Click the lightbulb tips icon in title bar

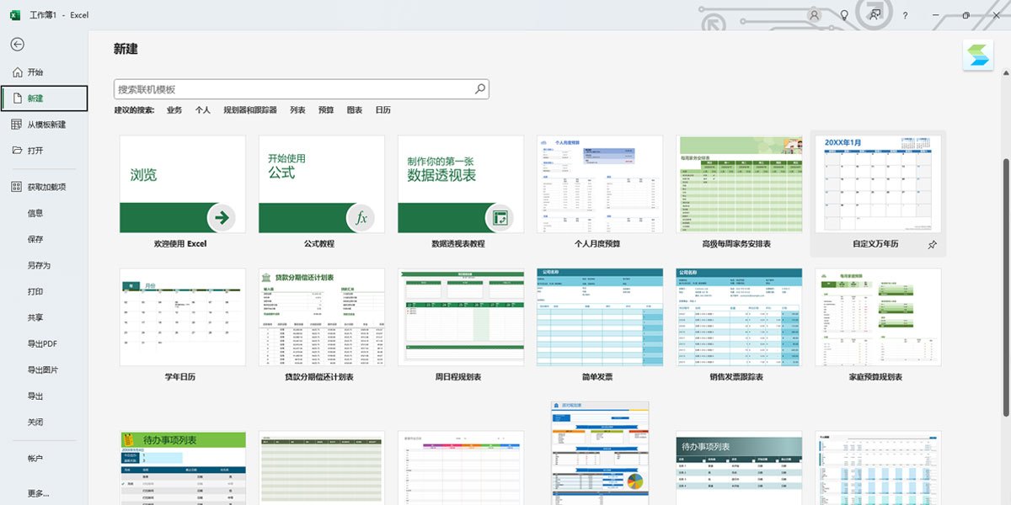(x=845, y=15)
